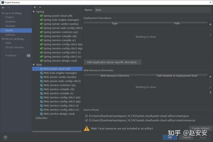Open the Artifacts settings page
213x142 pixels.
10,35
